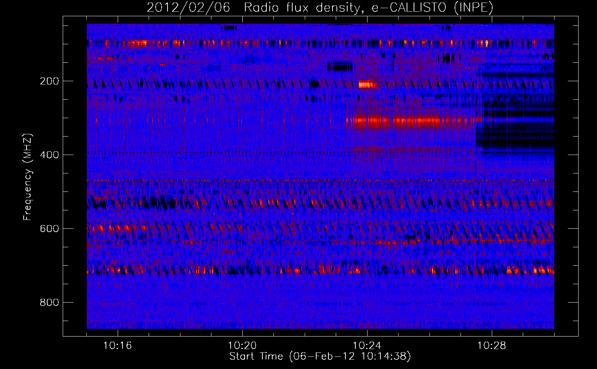Click the 'Start Time (06-Feb-12 10:14:38)' axis label

(320, 356)
